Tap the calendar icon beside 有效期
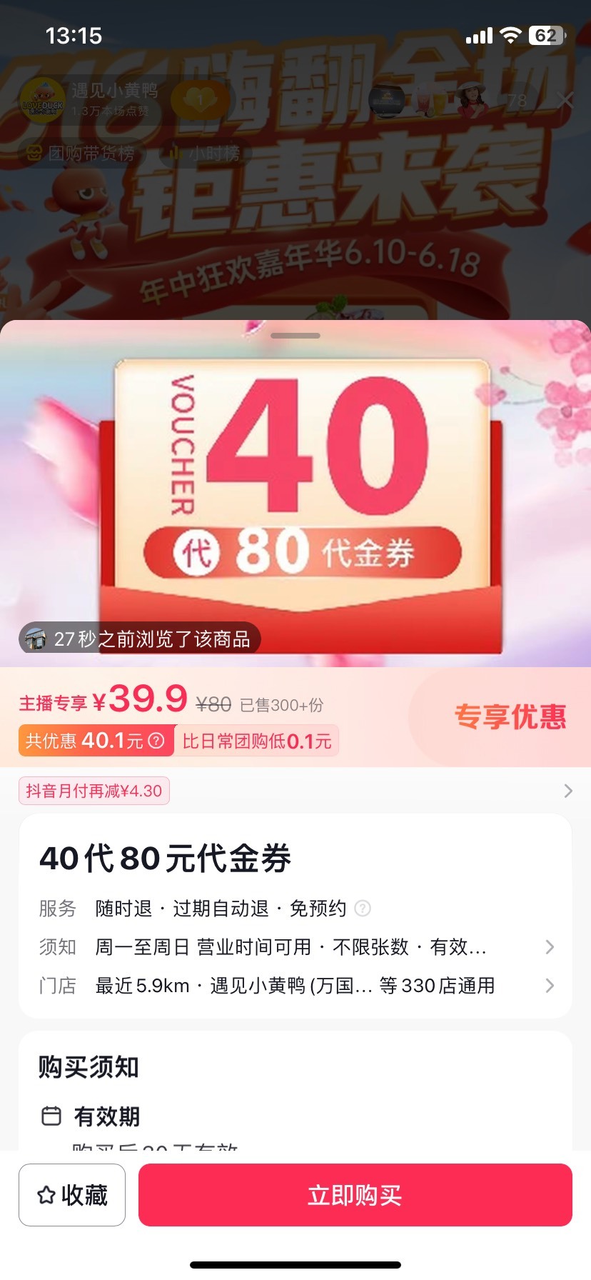 (x=51, y=1116)
